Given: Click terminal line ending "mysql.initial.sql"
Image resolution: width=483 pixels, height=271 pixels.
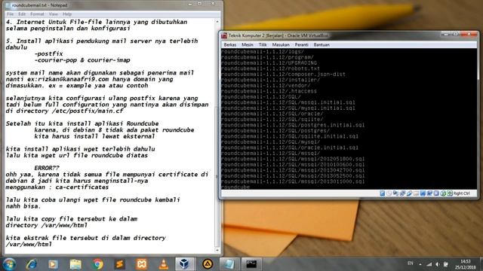Looking at the screenshot, I should (288, 108).
